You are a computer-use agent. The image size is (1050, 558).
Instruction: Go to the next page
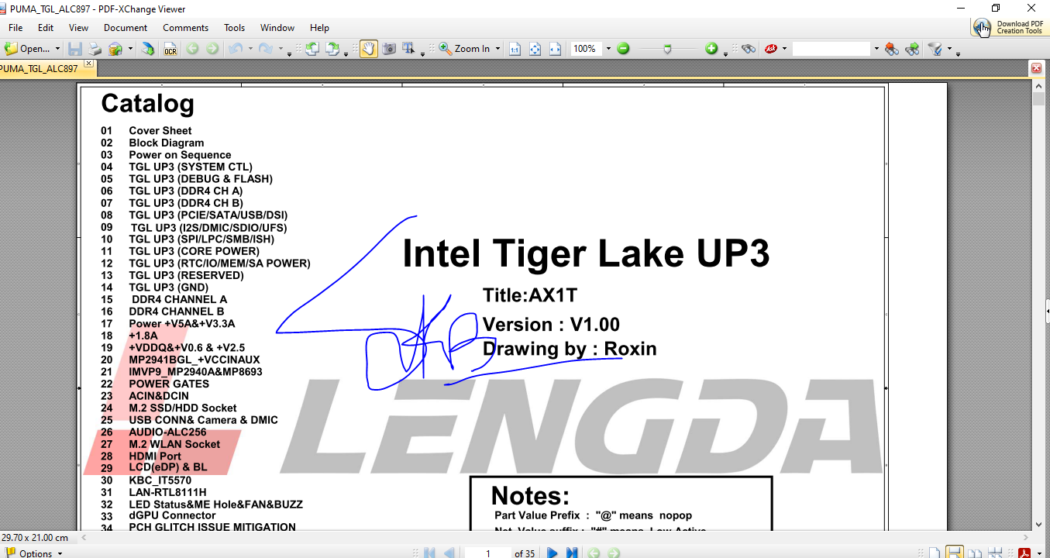click(553, 553)
